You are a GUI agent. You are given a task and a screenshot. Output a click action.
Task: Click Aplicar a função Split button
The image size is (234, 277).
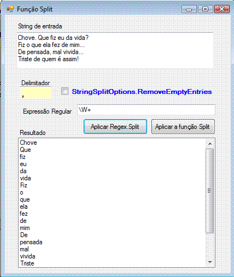(x=183, y=127)
